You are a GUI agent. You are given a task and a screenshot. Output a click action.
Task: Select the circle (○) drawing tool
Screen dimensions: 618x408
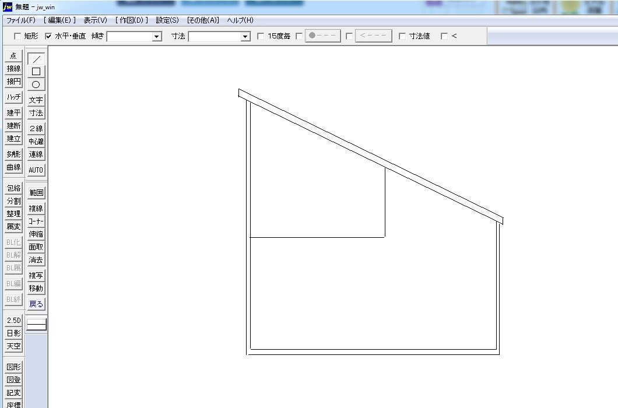click(x=36, y=85)
